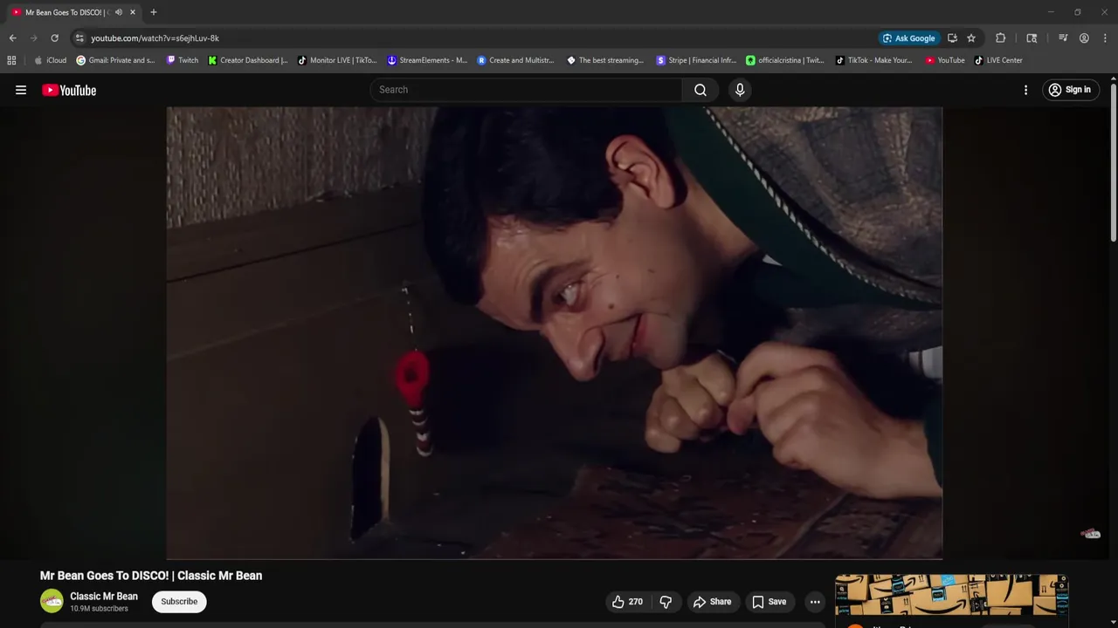
Task: Dislike the video with thumbs down
Action: [666, 602]
